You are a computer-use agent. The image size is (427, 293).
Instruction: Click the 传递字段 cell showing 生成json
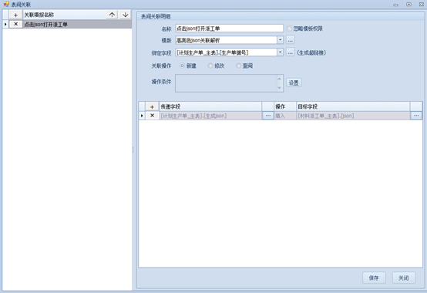(x=210, y=116)
